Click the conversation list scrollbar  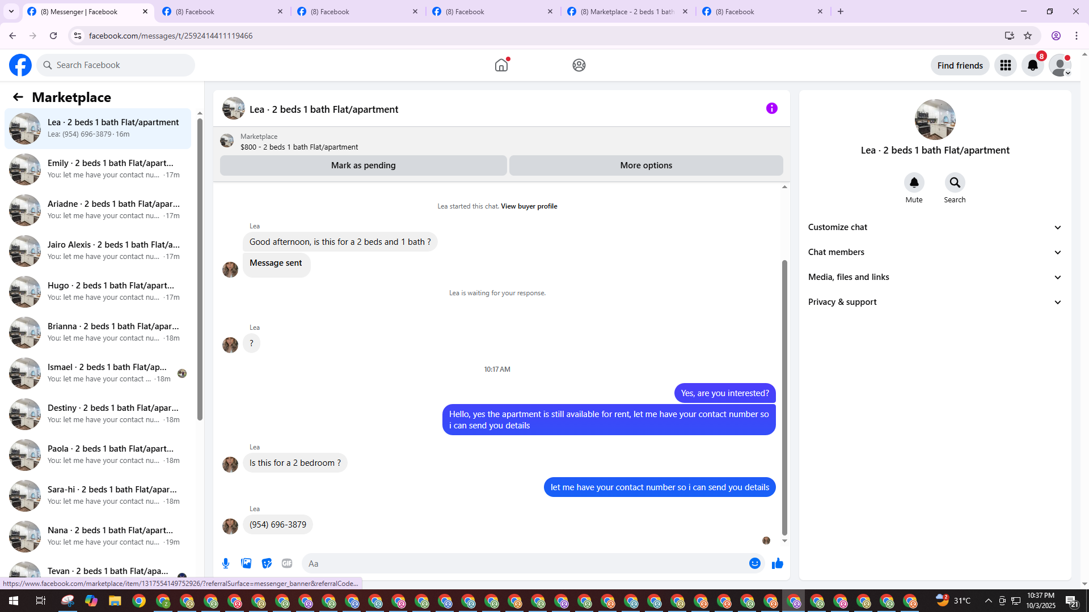(200, 269)
